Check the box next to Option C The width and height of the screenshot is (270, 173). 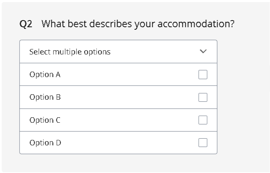(203, 120)
